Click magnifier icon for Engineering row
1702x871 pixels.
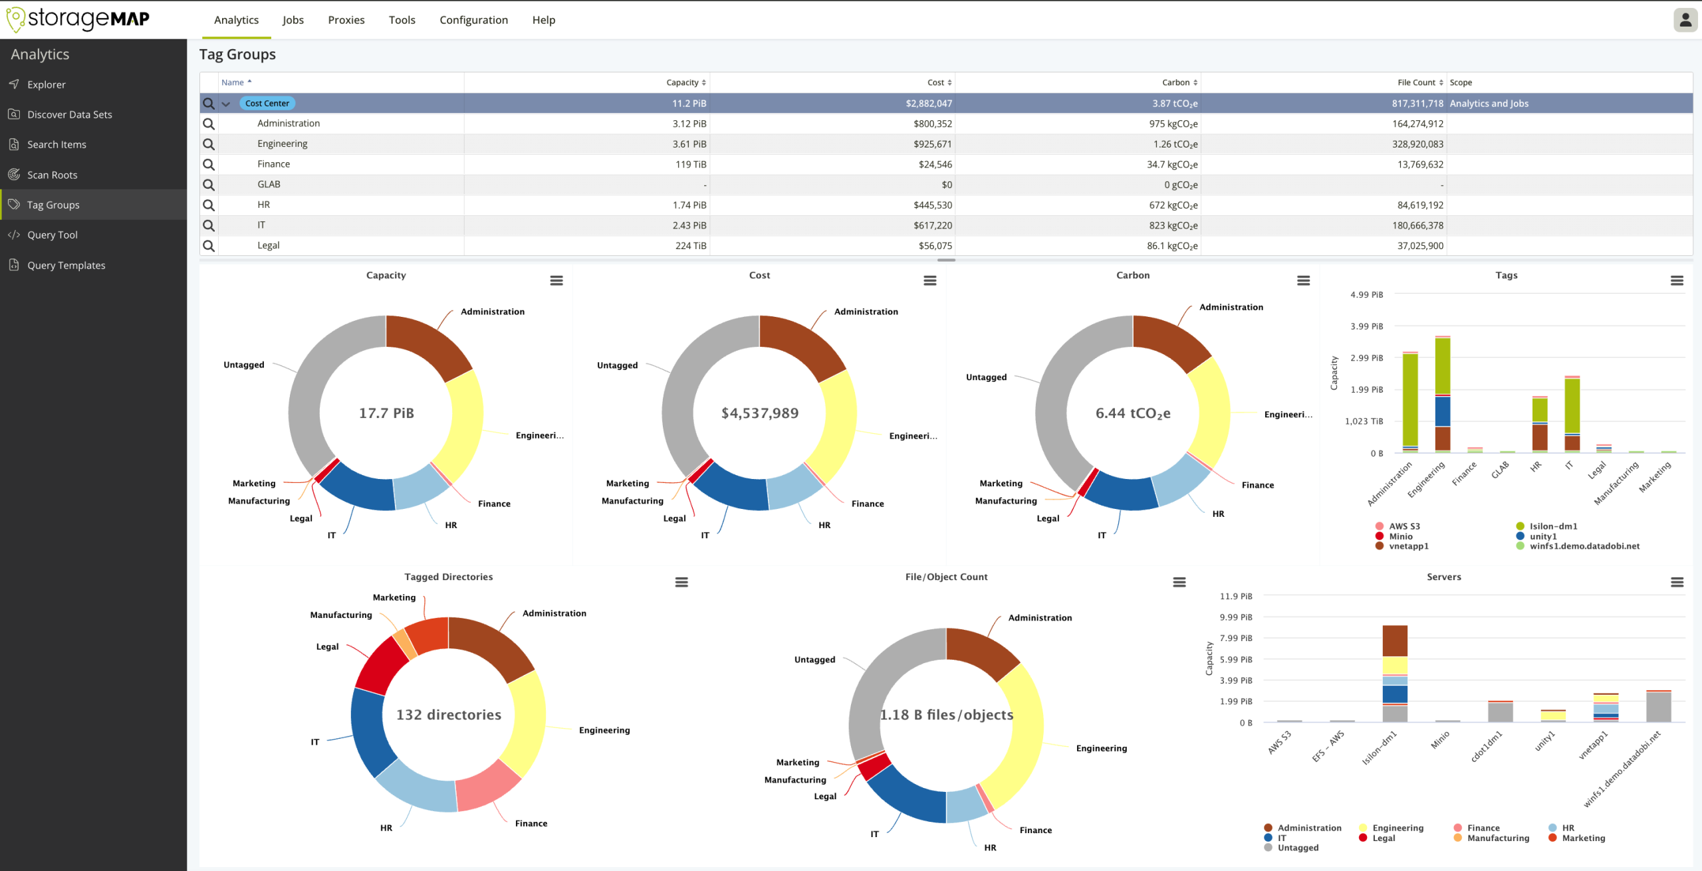point(209,144)
